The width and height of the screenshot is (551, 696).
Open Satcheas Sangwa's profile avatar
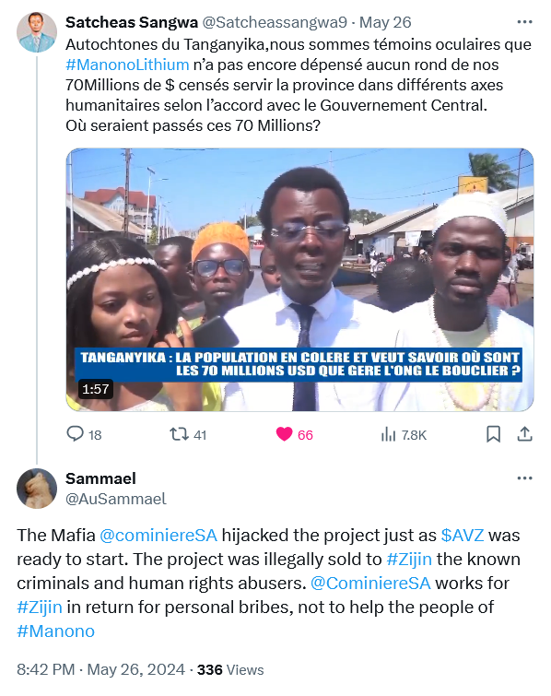click(37, 32)
